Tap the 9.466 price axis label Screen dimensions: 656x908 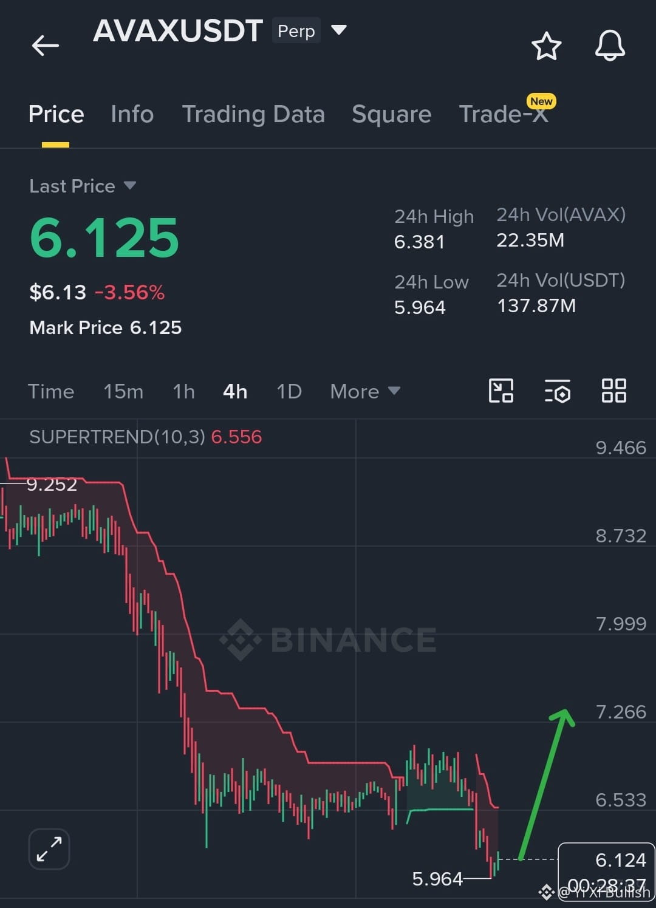[621, 448]
